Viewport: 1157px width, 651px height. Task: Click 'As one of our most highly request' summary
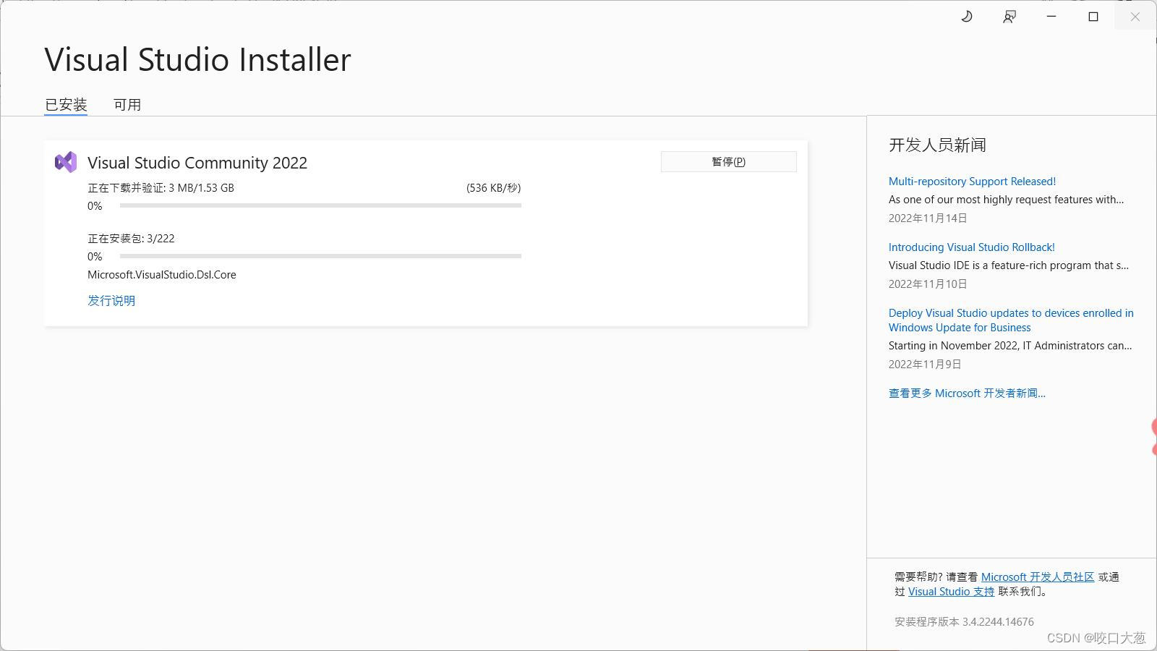pos(1007,200)
